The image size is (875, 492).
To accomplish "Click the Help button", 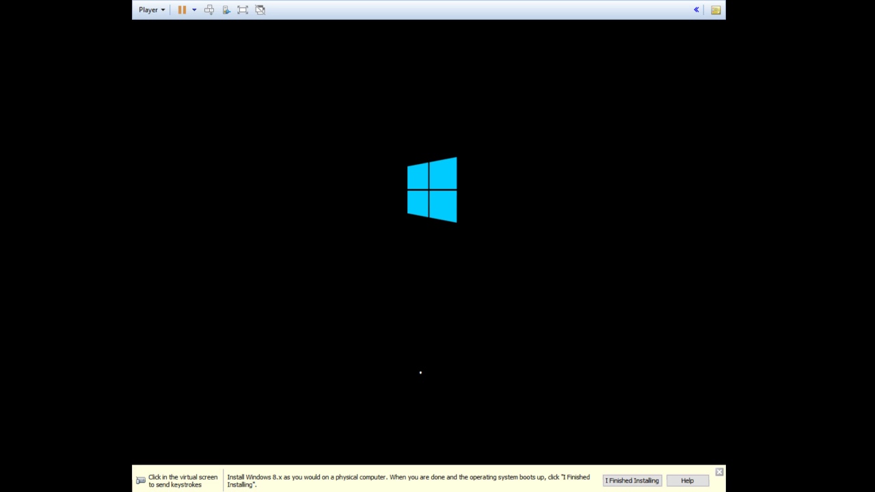I will click(x=687, y=480).
